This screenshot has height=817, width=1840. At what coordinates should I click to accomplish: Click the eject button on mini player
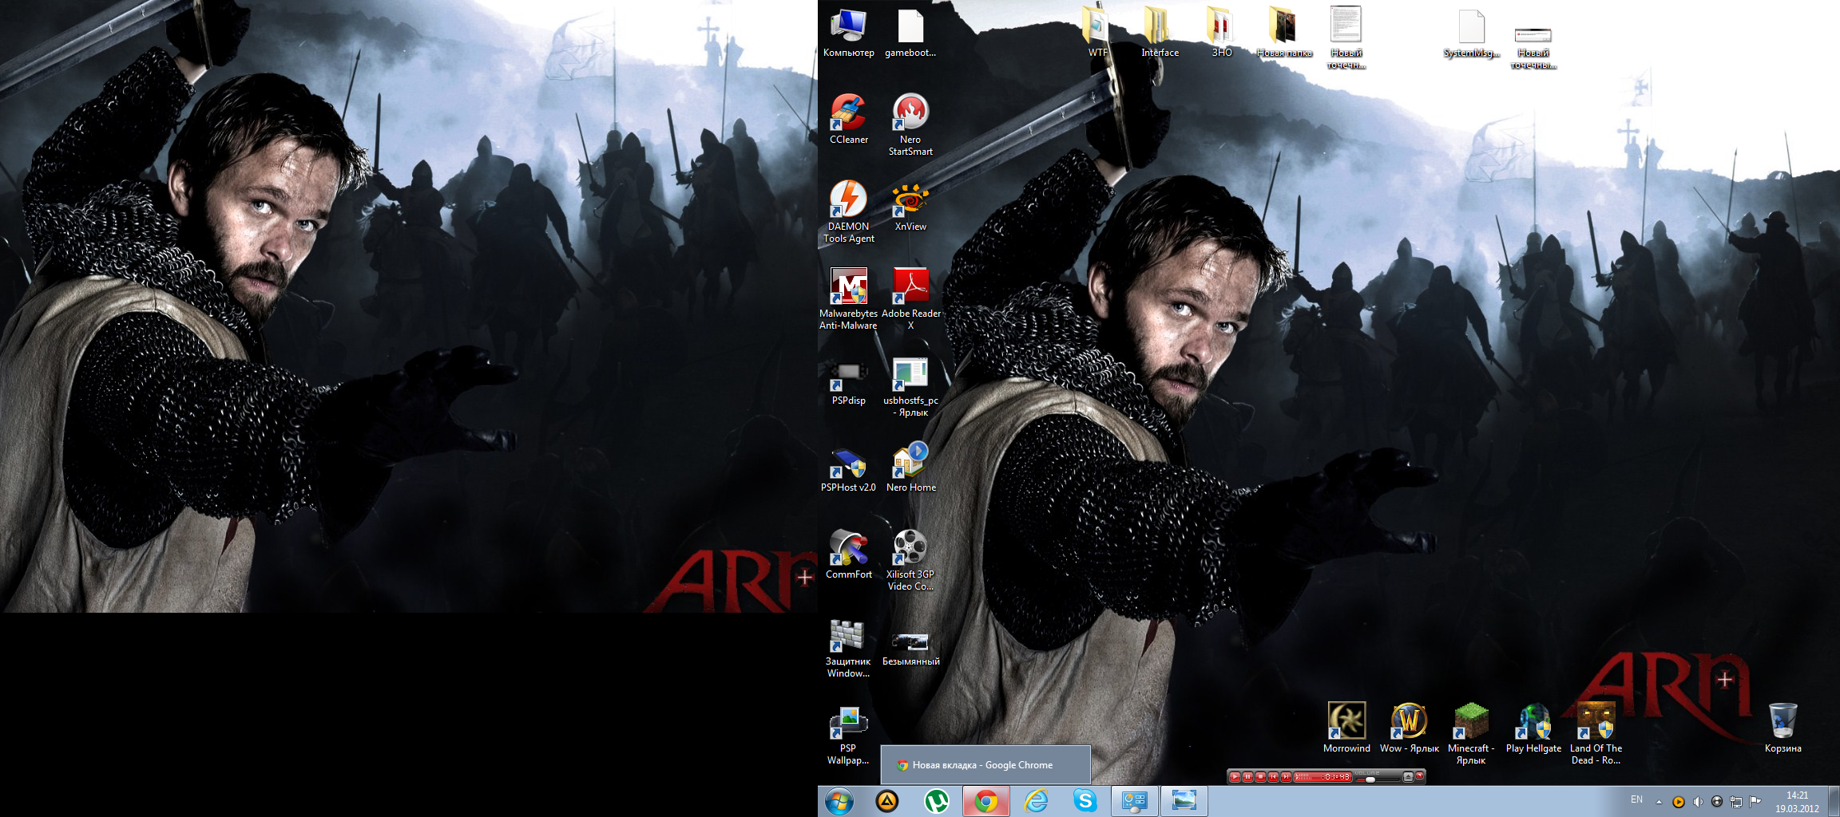[1408, 777]
